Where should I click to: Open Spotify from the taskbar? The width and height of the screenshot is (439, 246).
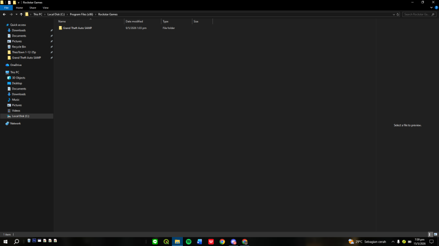(188, 241)
